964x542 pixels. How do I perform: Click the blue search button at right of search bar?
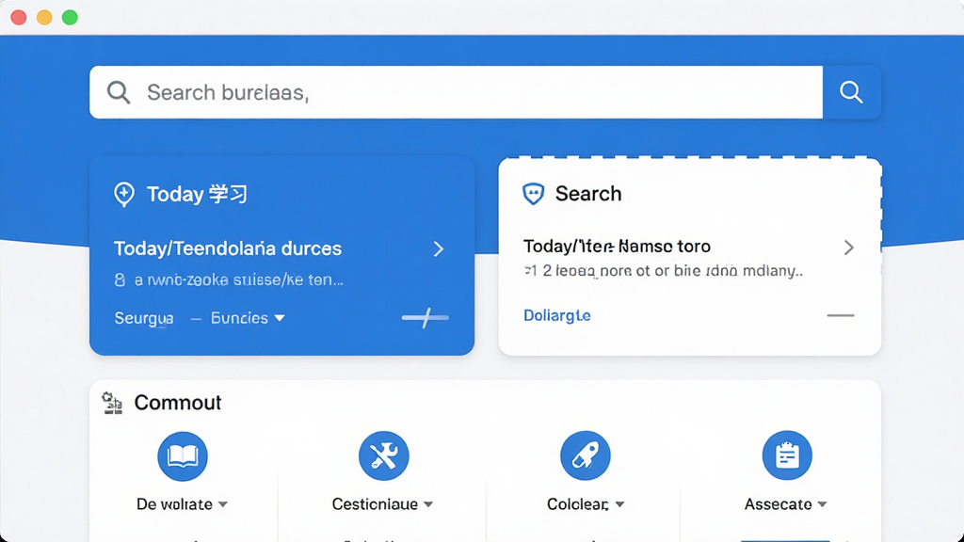click(851, 92)
